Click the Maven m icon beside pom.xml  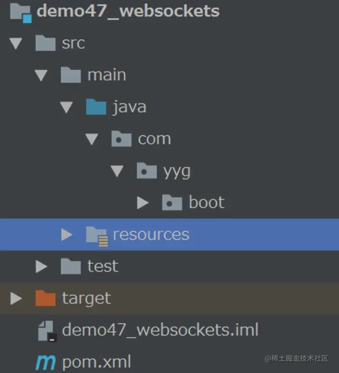tap(45, 362)
